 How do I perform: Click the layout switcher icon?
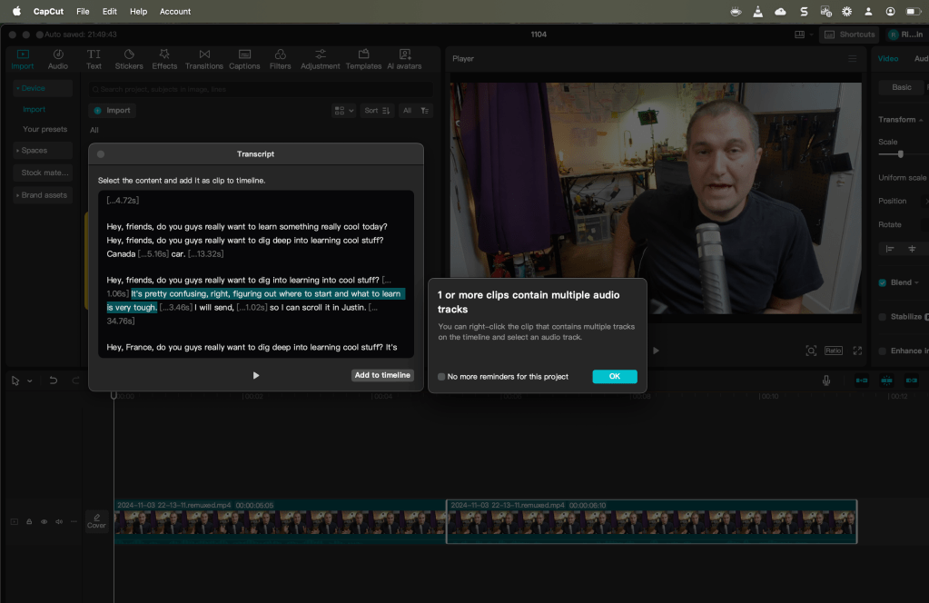[x=799, y=35]
